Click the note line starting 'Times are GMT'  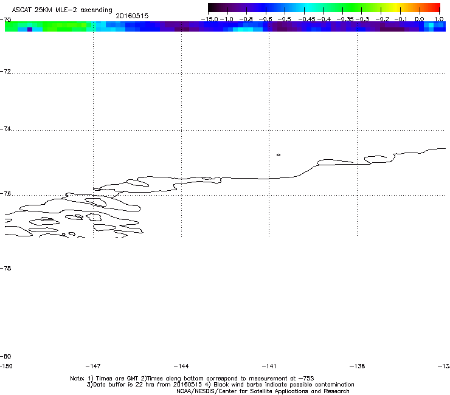tap(192, 379)
